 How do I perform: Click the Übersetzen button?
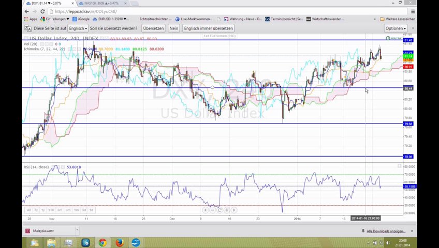pos(153,28)
